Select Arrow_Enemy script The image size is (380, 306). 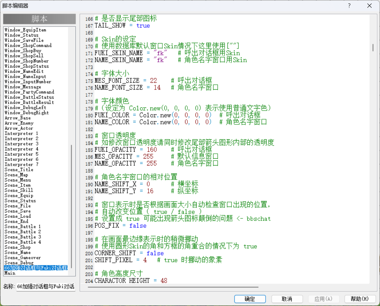click(19, 123)
